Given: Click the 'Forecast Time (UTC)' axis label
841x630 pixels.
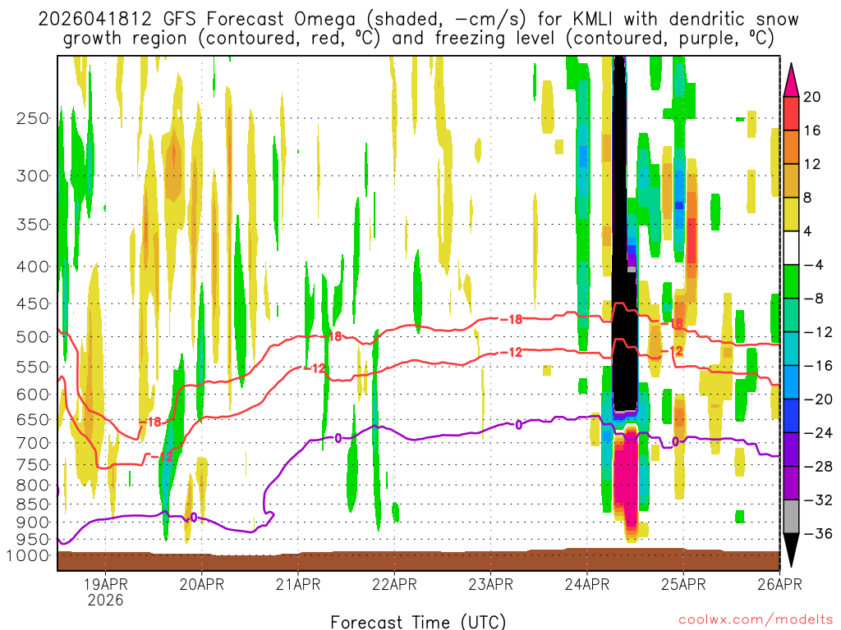Looking at the screenshot, I should 418,622.
